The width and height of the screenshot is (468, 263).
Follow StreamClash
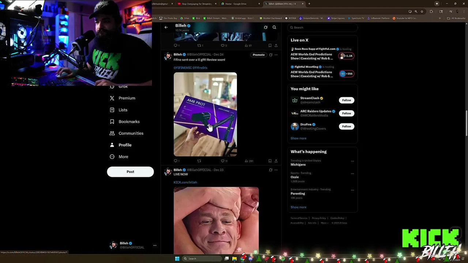(347, 100)
